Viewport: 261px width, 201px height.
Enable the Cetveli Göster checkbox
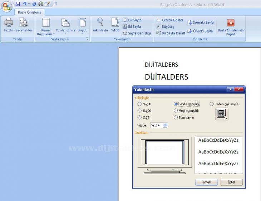pyautogui.click(x=158, y=20)
